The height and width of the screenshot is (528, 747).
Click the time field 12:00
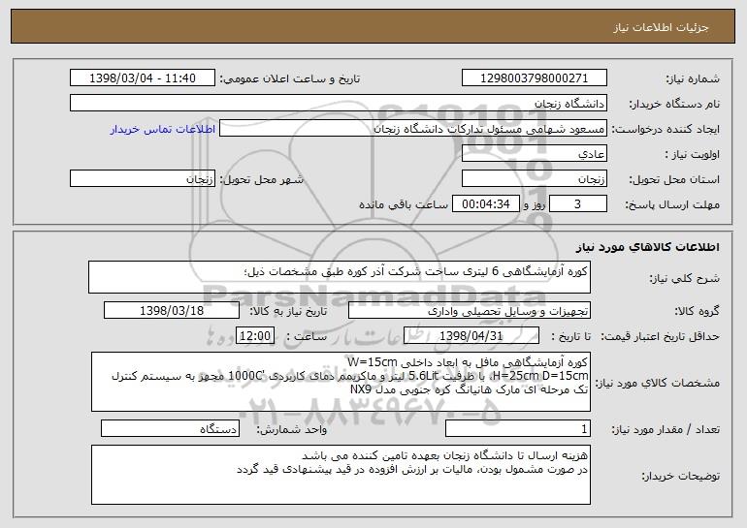click(x=255, y=336)
